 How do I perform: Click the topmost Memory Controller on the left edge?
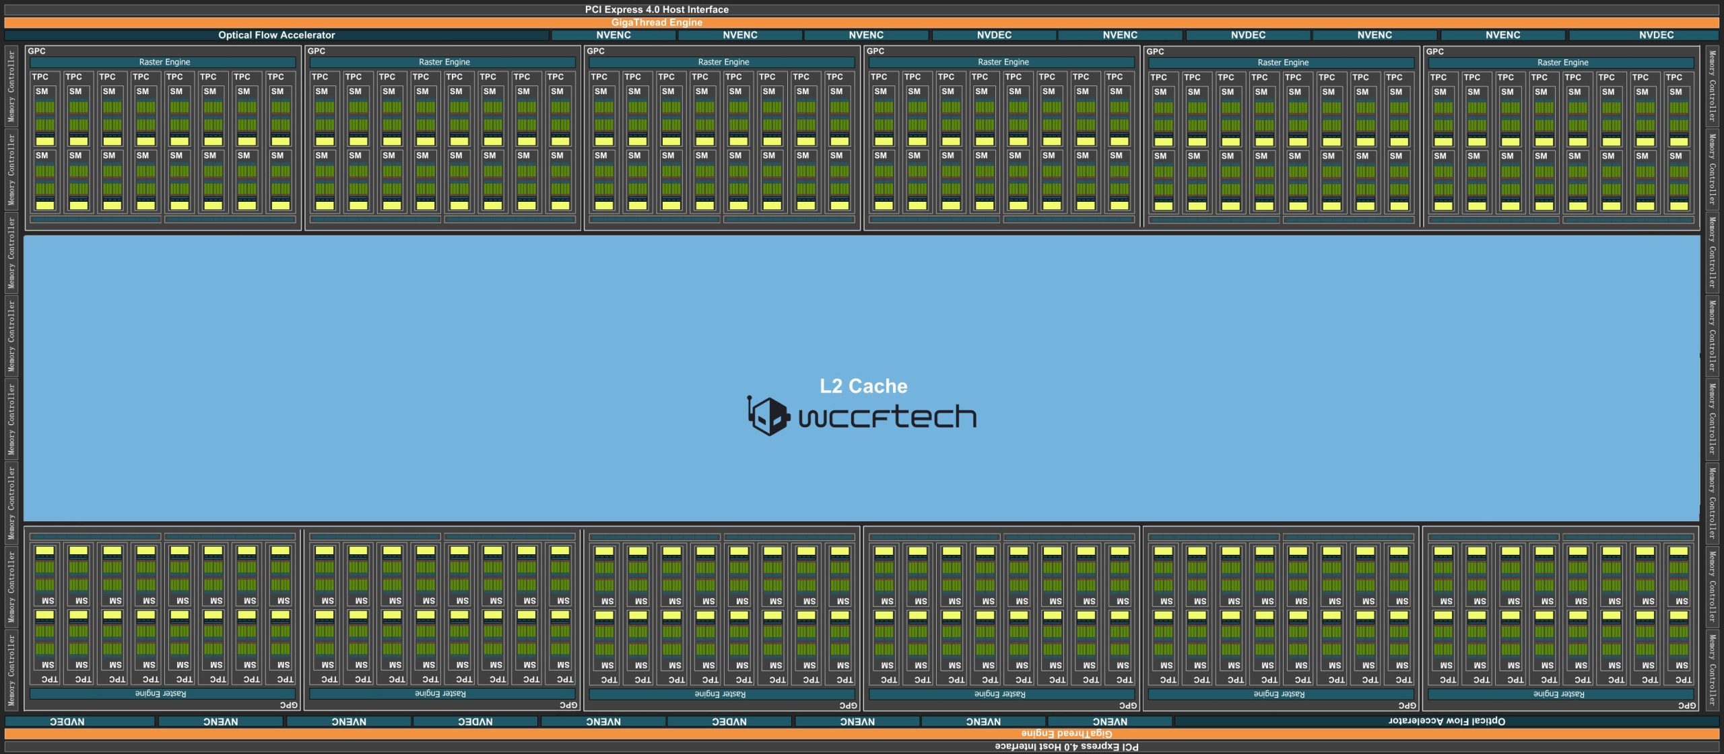click(x=11, y=86)
